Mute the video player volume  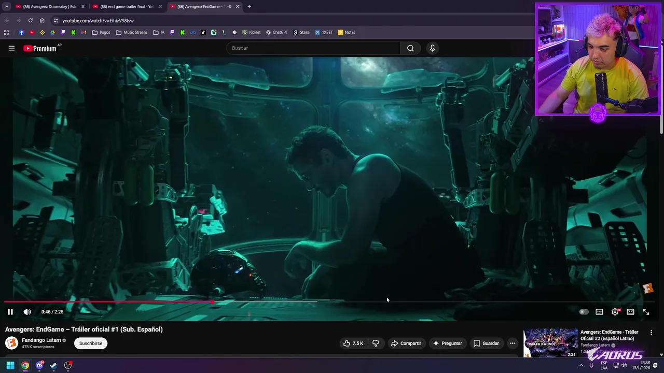click(27, 312)
